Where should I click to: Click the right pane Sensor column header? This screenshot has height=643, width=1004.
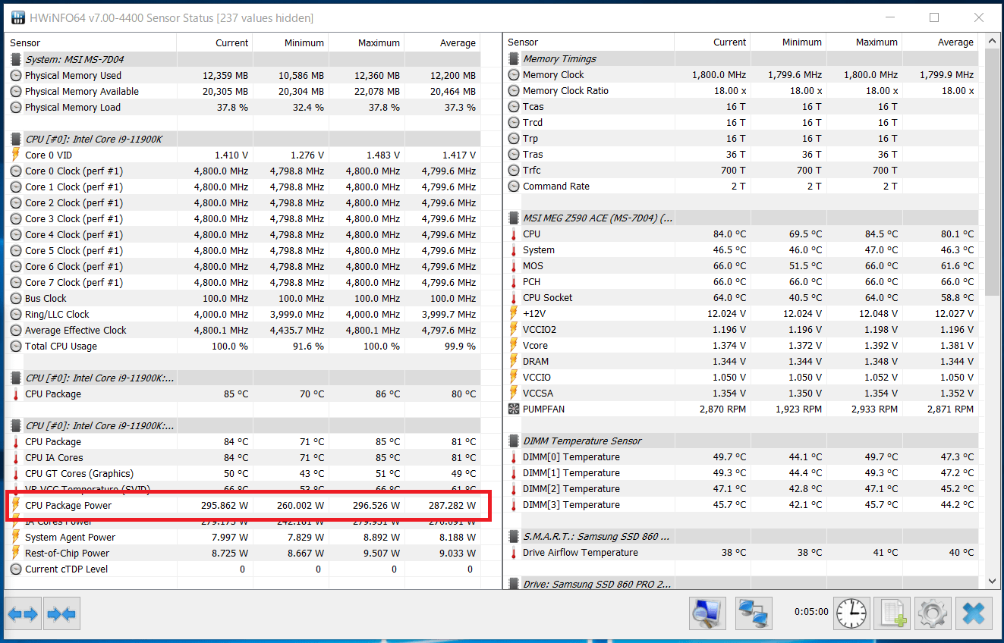coord(589,42)
